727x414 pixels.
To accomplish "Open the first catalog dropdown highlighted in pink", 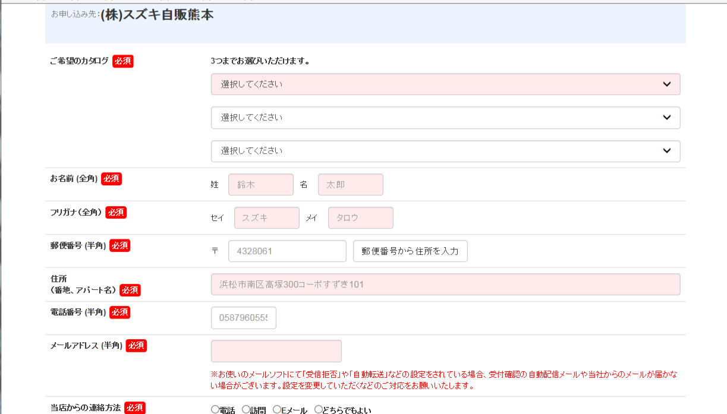I will click(445, 84).
